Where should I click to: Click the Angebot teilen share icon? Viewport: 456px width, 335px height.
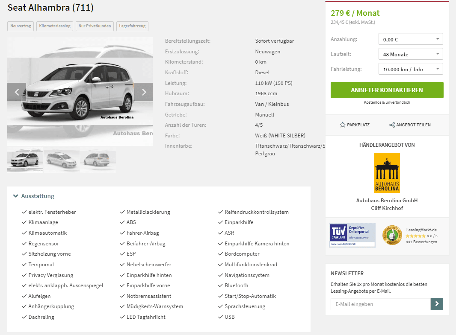(x=392, y=125)
